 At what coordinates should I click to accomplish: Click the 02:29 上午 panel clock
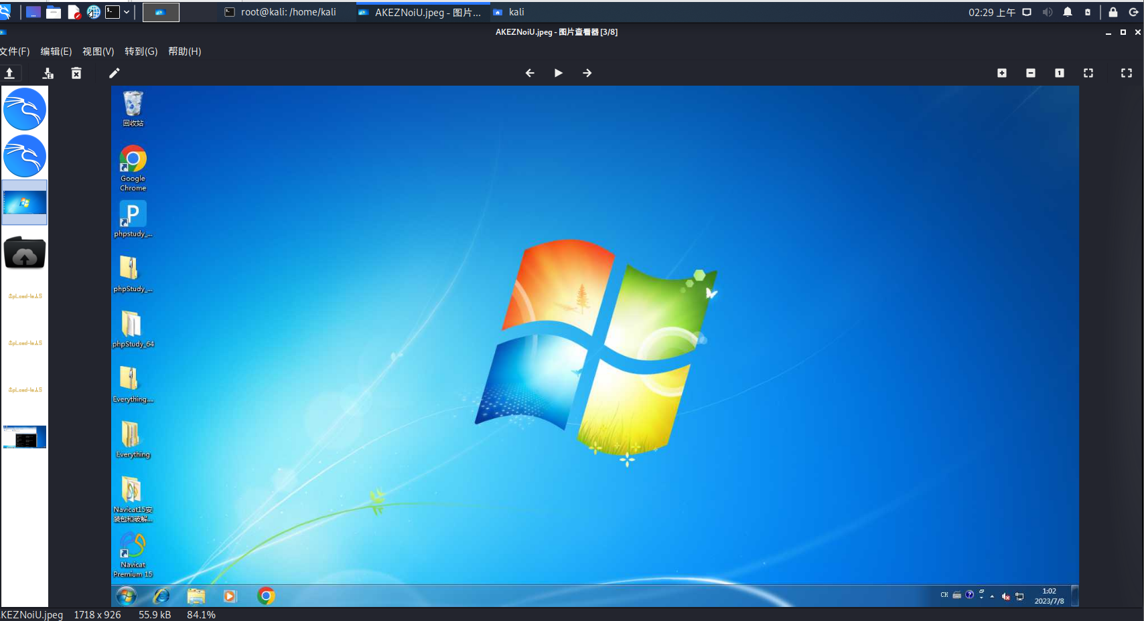(x=992, y=12)
